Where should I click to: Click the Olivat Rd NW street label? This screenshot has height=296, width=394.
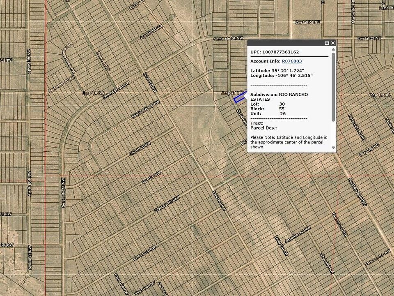click(x=140, y=148)
